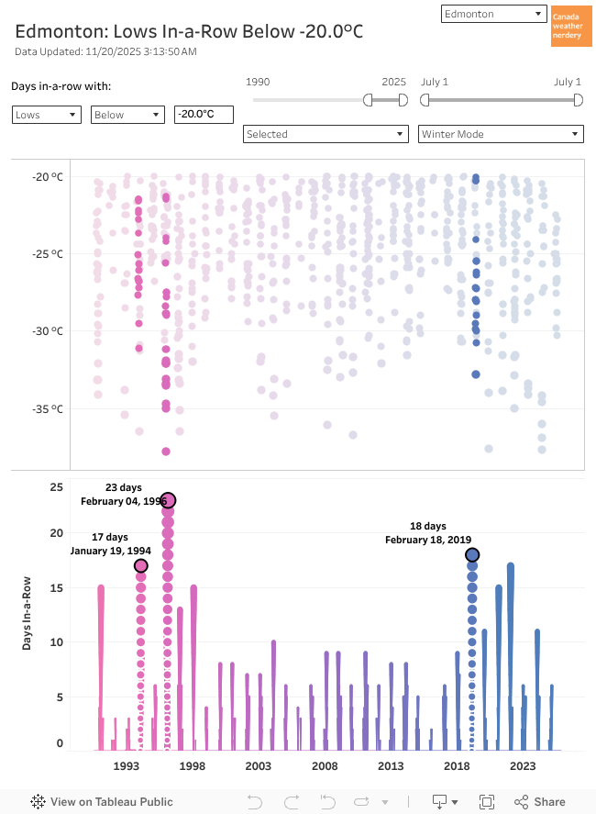Click the -20.0°C threshold input field

tap(204, 115)
